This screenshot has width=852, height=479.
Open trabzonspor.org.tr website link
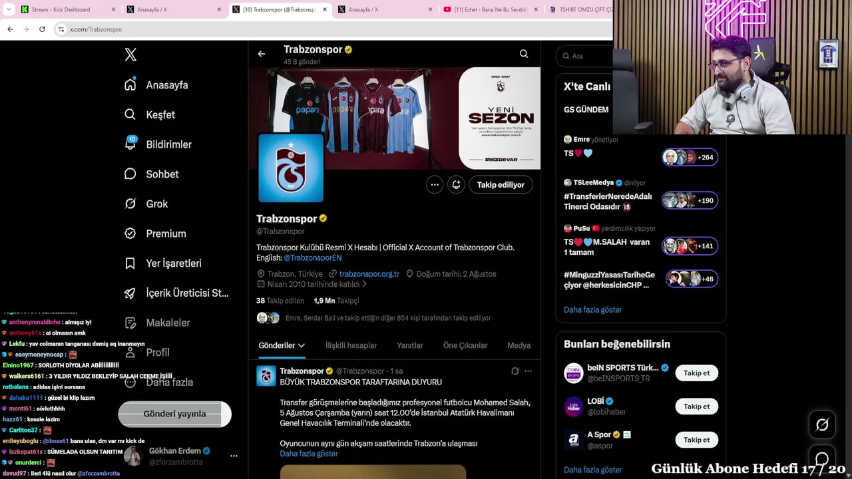[x=369, y=274]
